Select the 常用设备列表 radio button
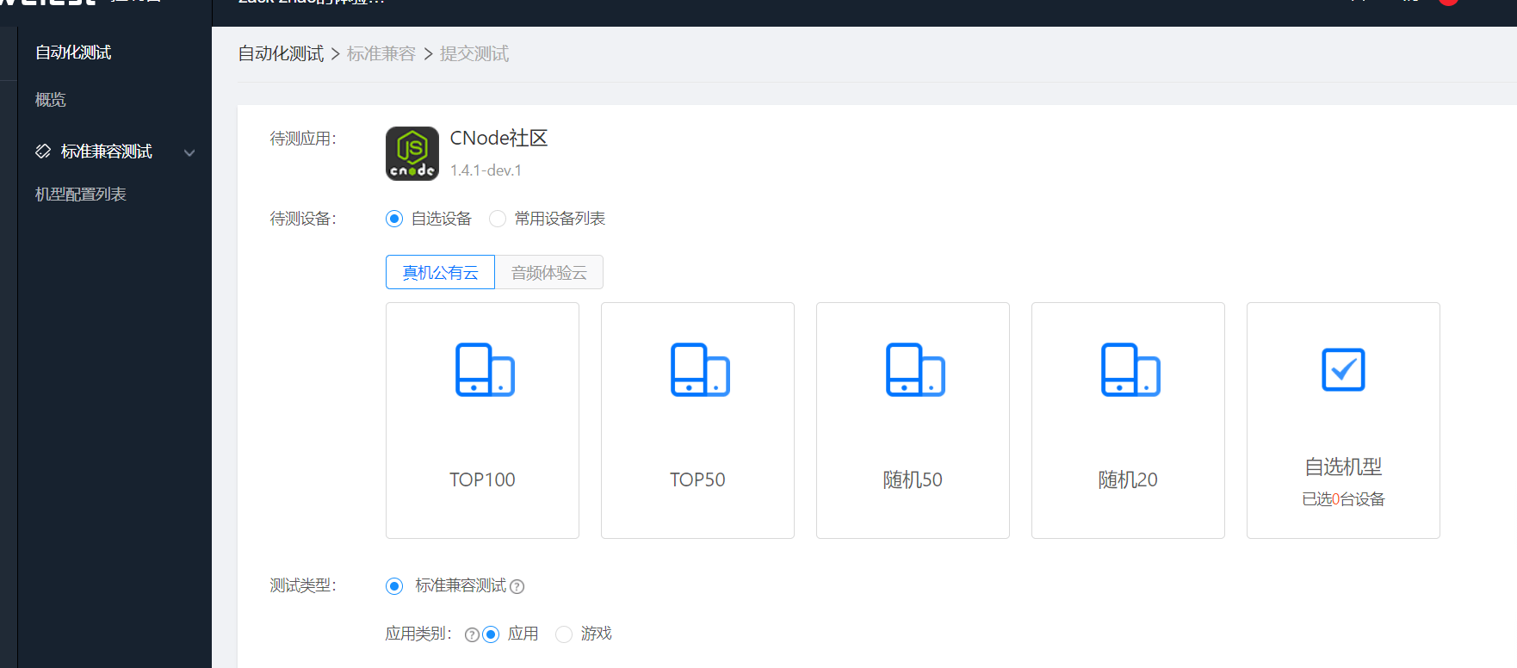This screenshot has width=1517, height=668. 498,219
